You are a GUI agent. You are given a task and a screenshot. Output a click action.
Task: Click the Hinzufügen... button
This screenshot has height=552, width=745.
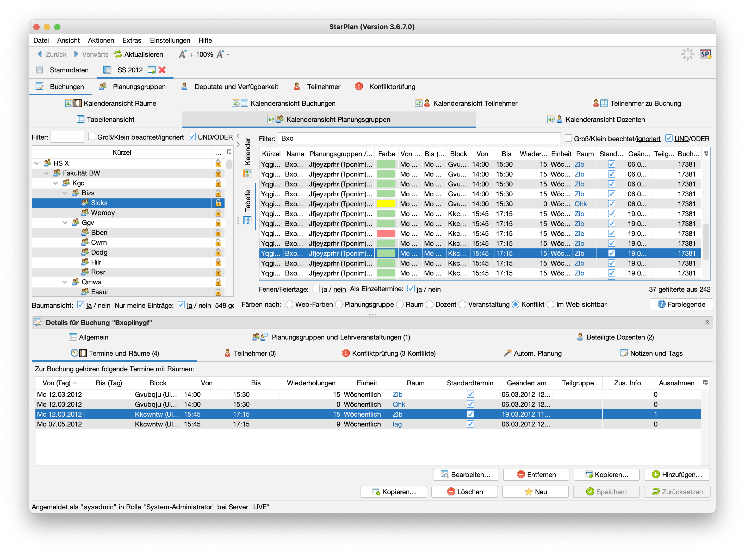click(677, 474)
